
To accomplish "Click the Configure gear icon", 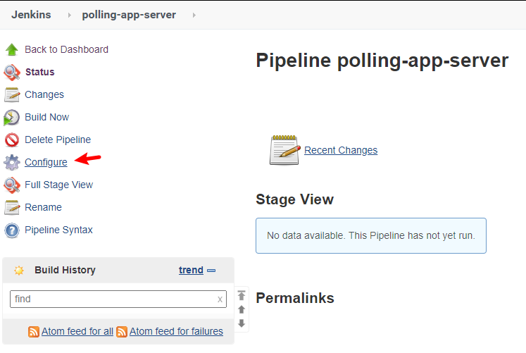I will point(12,163).
